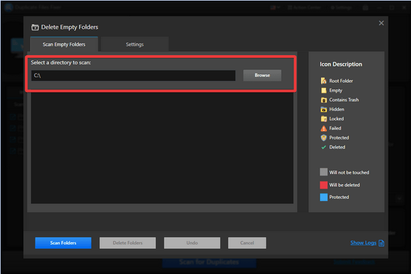This screenshot has height=274, width=411.
Task: Click the Icon Description heading
Action: point(341,64)
